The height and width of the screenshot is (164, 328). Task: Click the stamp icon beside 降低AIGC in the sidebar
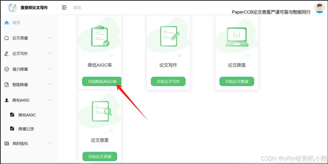(7, 100)
